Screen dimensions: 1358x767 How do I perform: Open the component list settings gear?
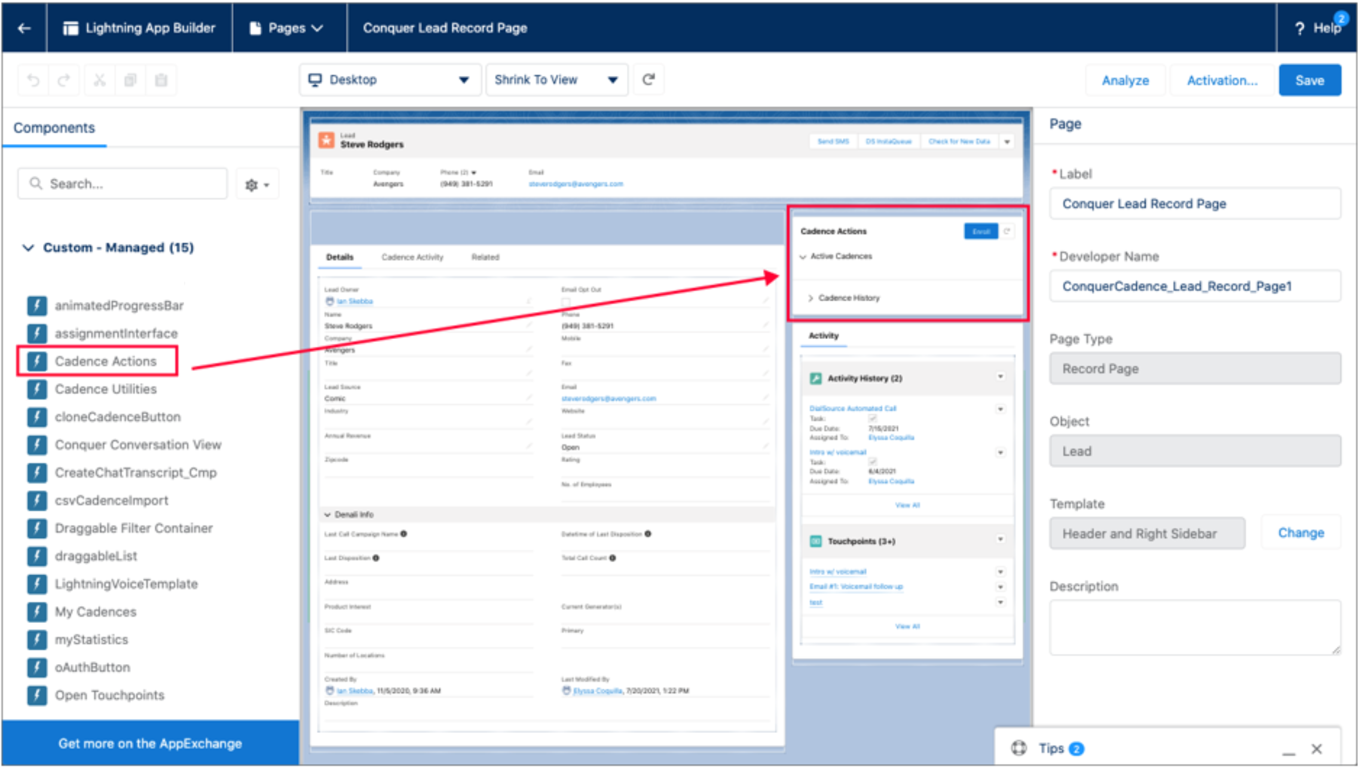coord(258,185)
